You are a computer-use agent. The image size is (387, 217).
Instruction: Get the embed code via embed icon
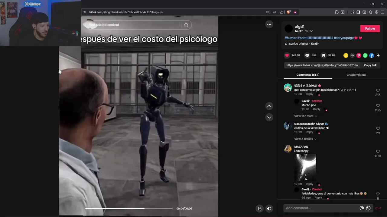pos(352,55)
